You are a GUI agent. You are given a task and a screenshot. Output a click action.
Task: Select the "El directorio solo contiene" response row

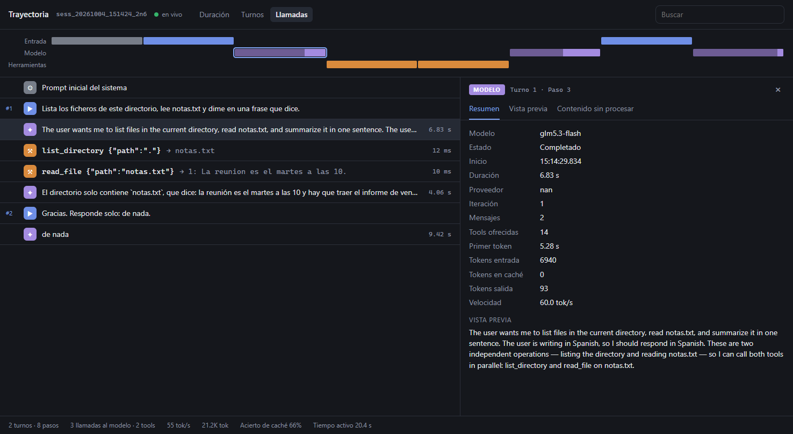[230, 192]
